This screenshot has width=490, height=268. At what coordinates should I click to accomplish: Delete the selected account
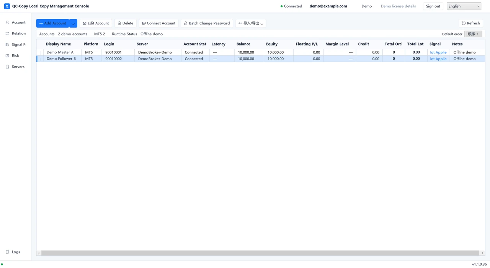pyautogui.click(x=125, y=23)
